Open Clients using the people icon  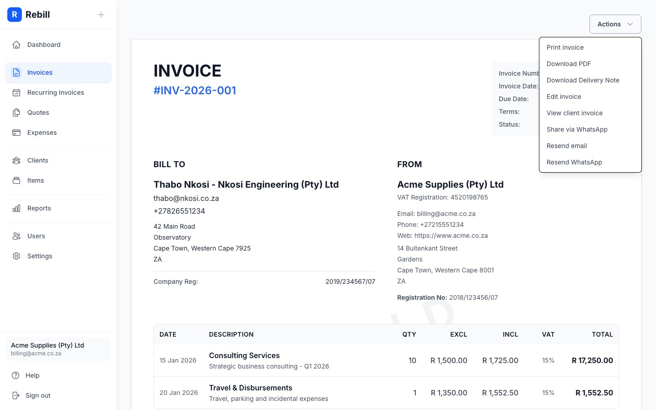coord(16,160)
